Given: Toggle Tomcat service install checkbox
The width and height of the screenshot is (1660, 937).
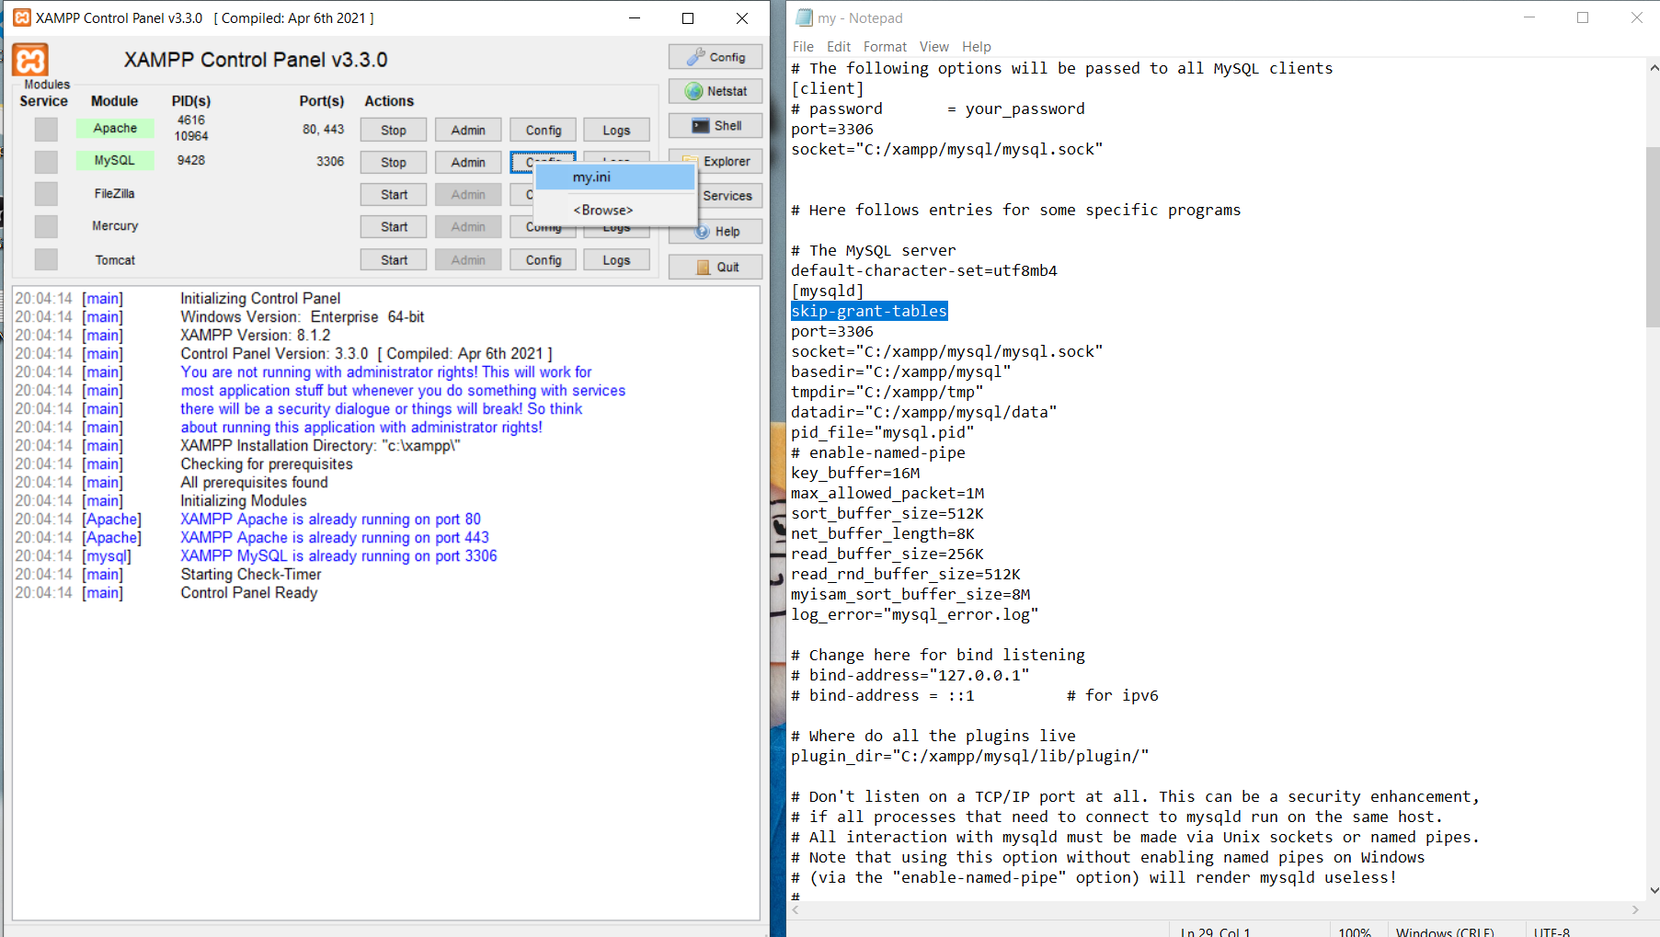Looking at the screenshot, I should point(46,259).
